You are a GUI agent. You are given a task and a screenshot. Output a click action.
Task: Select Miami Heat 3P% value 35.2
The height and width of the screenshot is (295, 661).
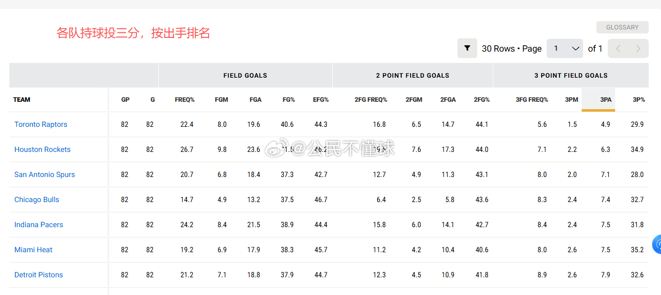(637, 250)
